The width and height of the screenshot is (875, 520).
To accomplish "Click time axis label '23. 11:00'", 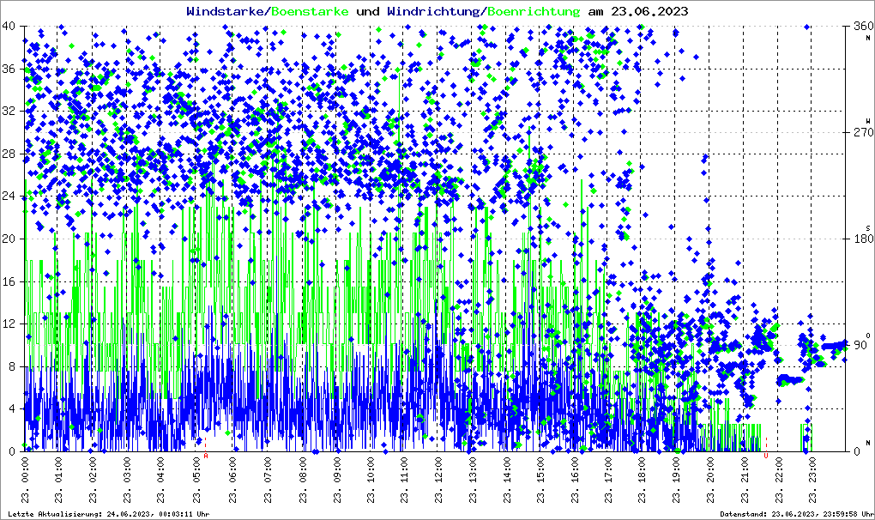I will (x=404, y=480).
